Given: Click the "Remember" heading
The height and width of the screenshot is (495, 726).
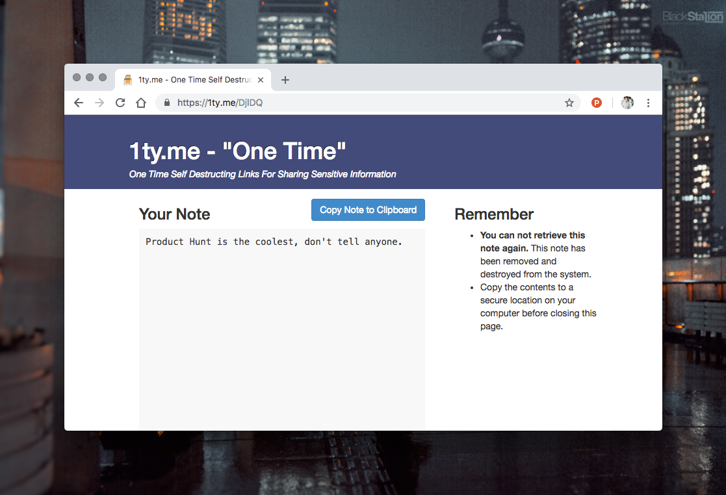Looking at the screenshot, I should pyautogui.click(x=494, y=214).
